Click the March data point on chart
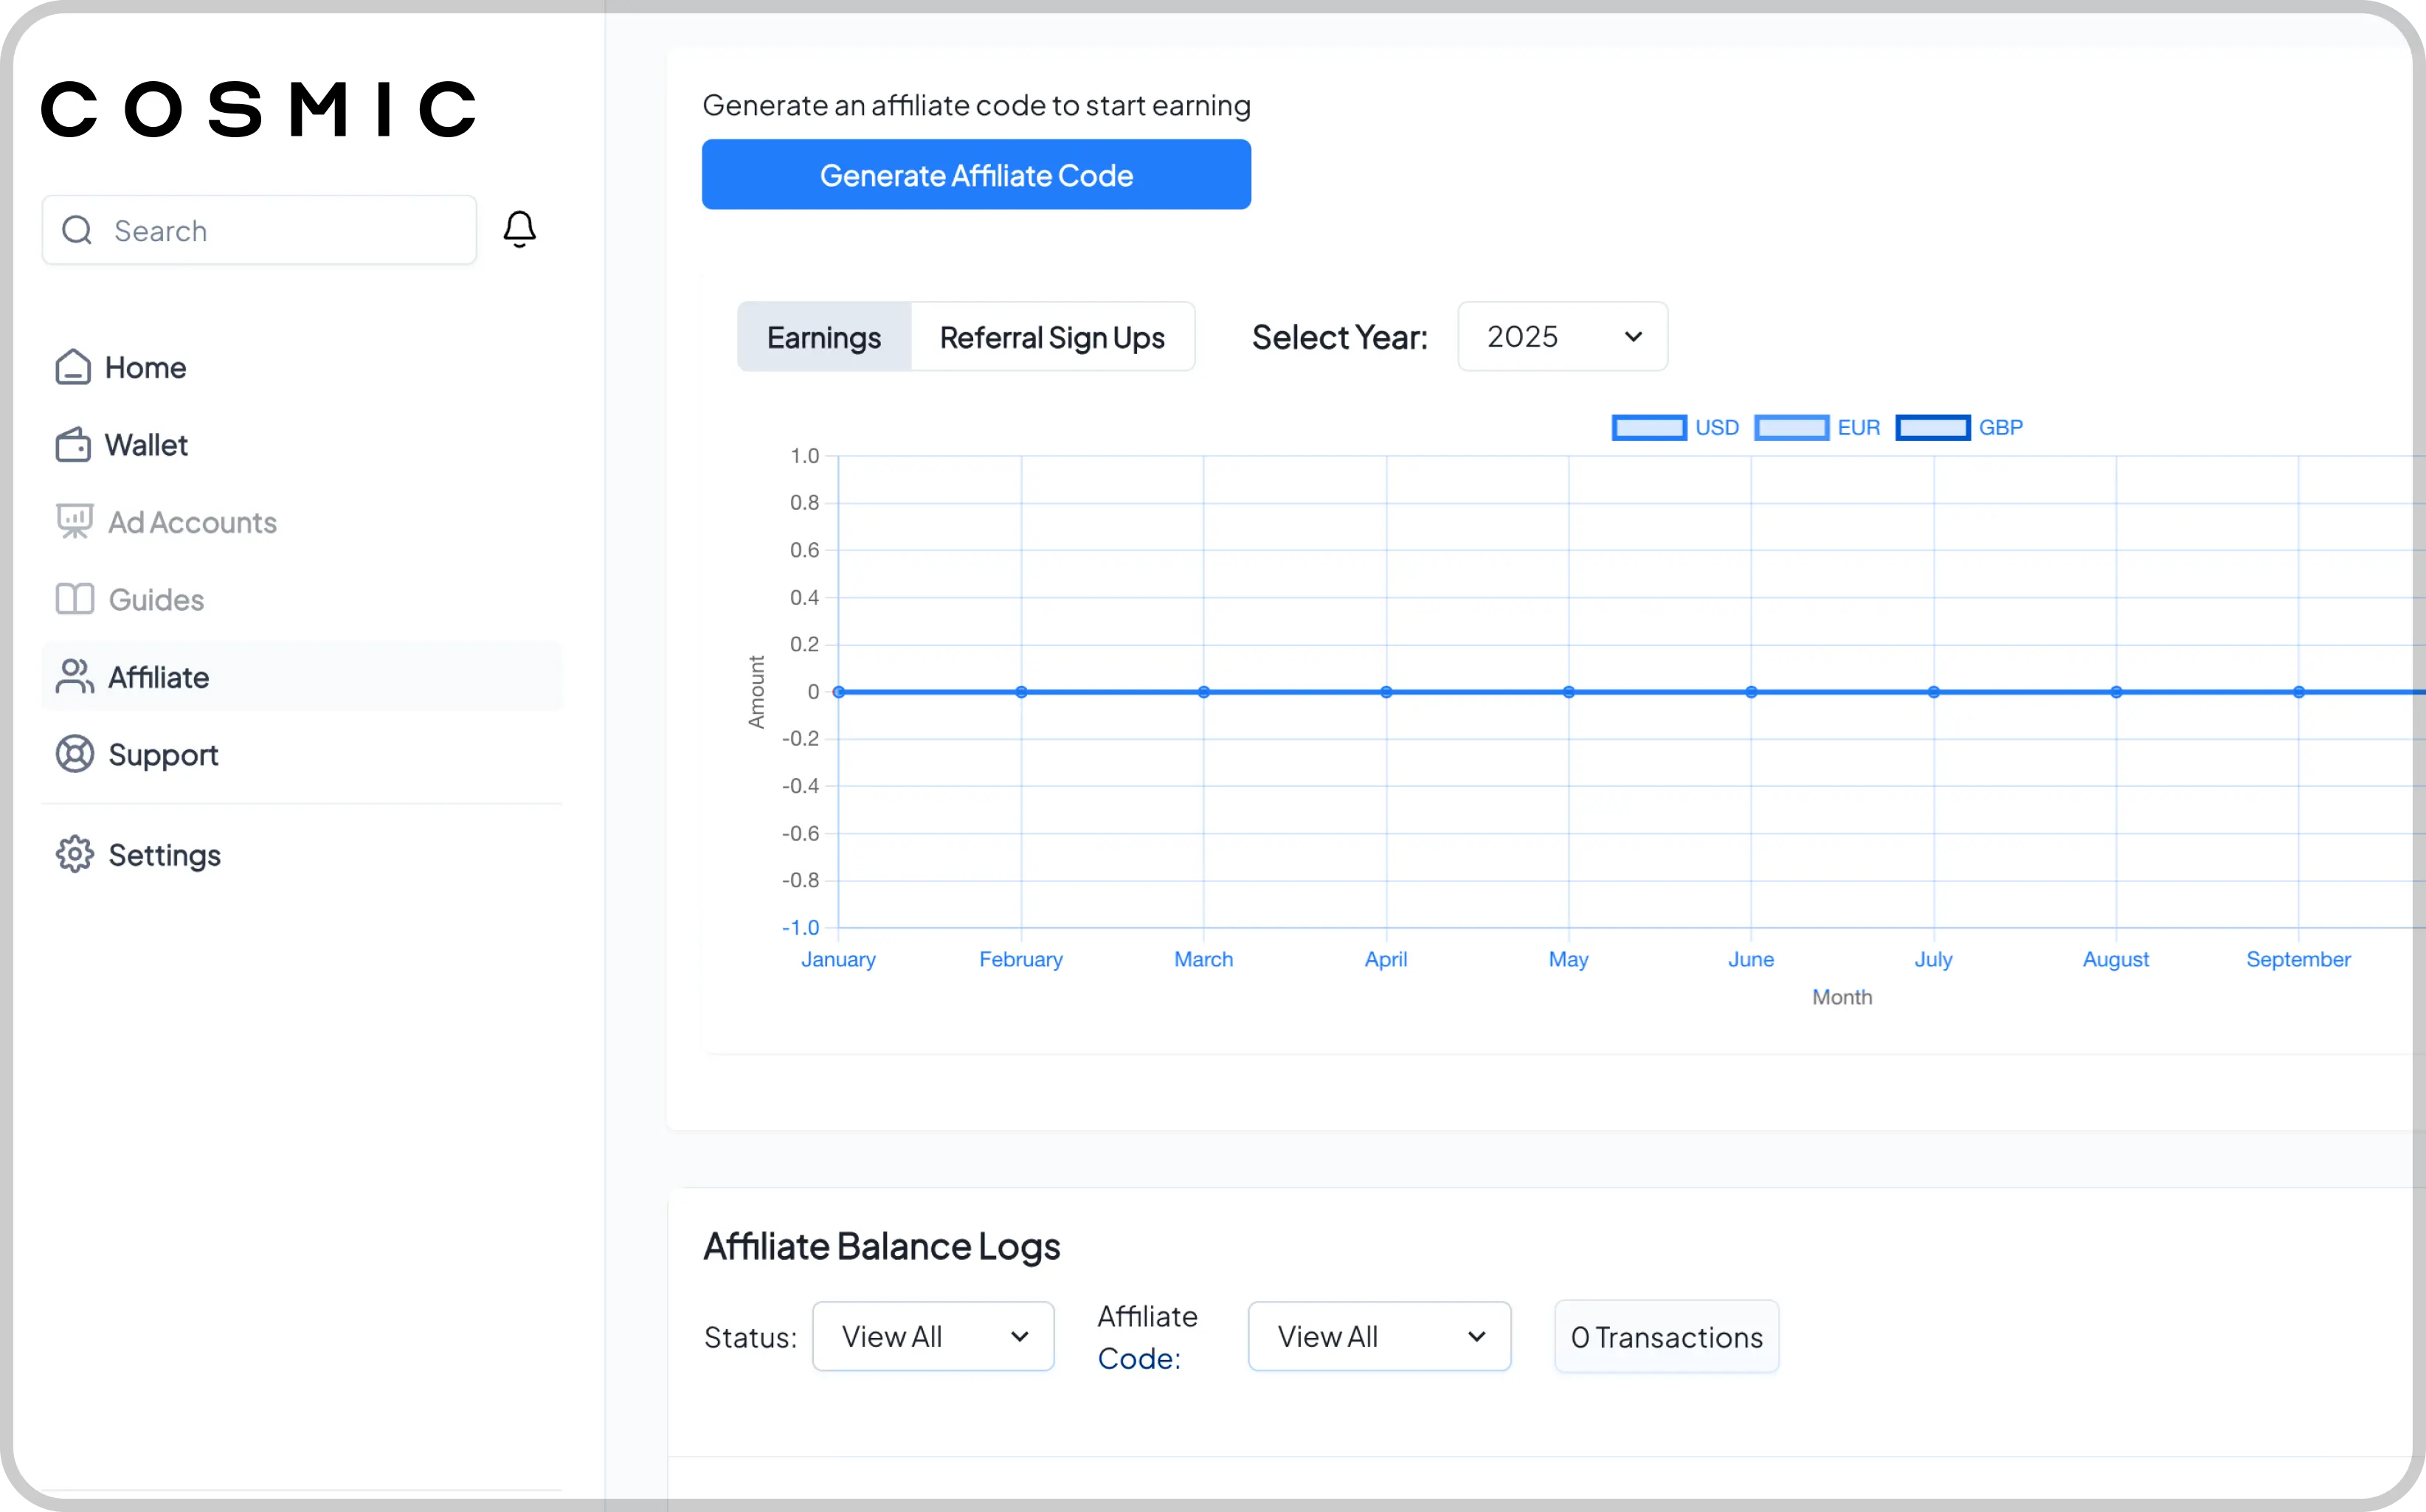The image size is (2426, 1512). coord(1203,692)
